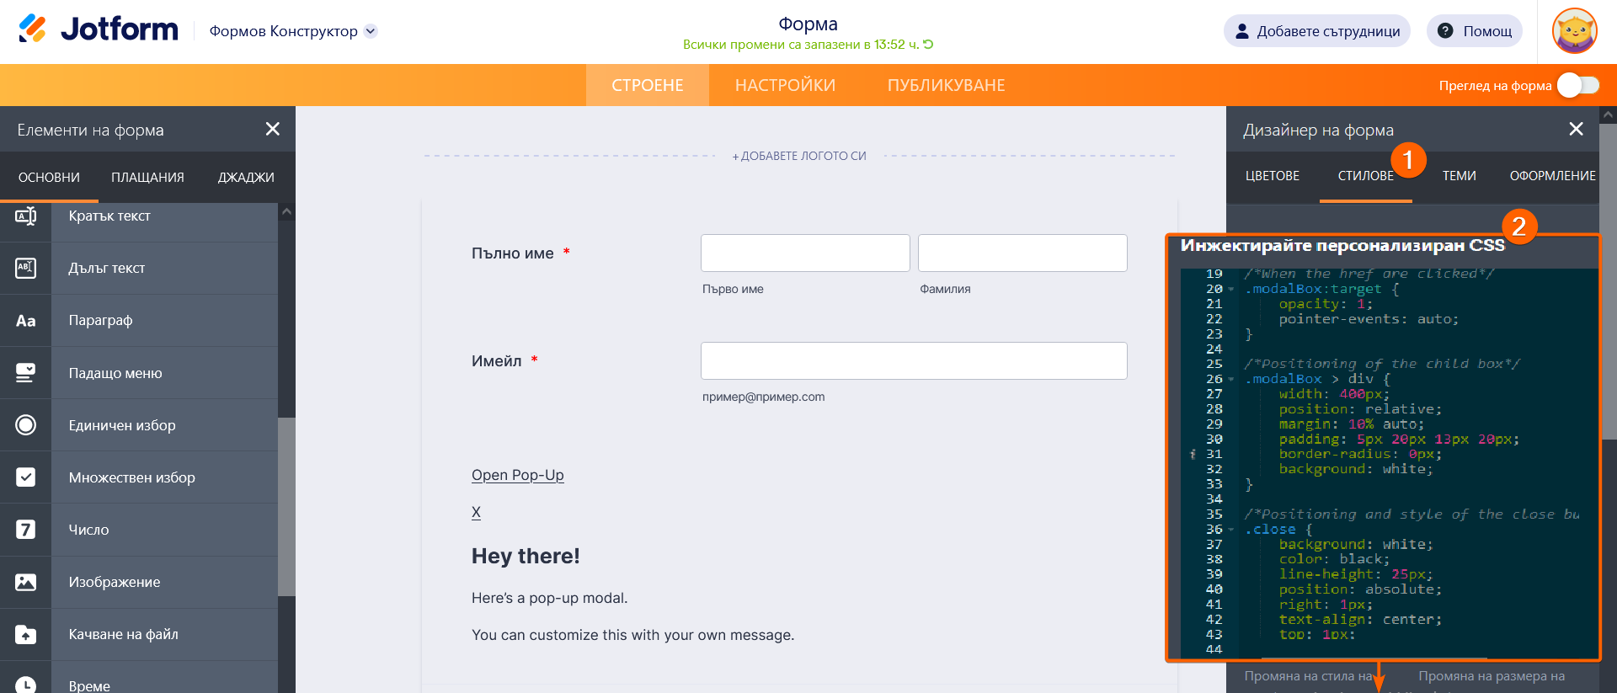Add the Множествен избор checkbox element
Viewport: 1617px width, 693px height.
click(x=131, y=477)
